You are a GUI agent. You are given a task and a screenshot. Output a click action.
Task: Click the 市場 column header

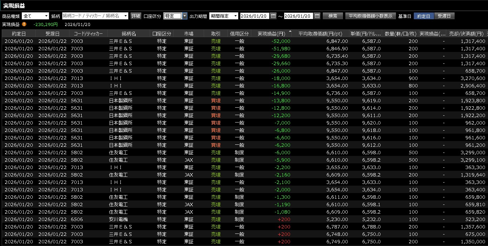[x=189, y=33]
